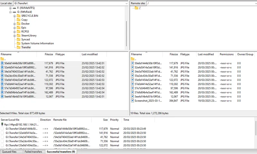Click local 54e5d7404353ab file icon
The image size is (257, 154).
tap(2, 71)
